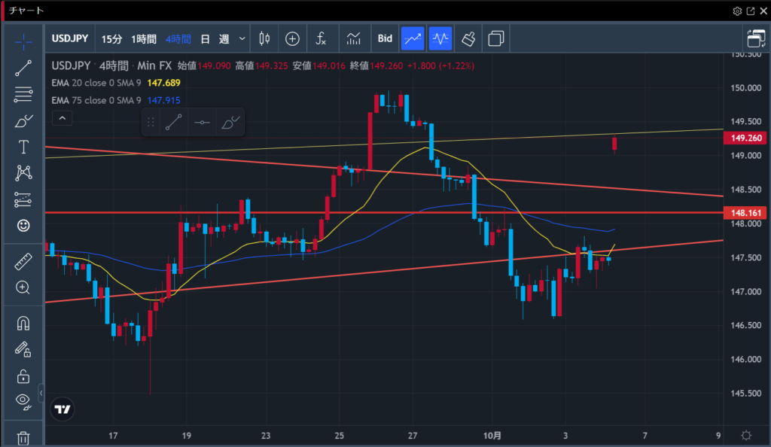Open the Fibonacci retracement tools
771x447 pixels.
click(x=23, y=94)
